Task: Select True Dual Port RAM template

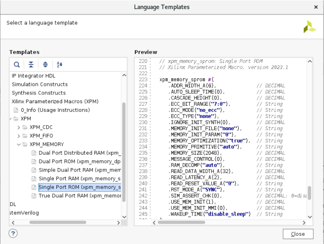Action: point(79,196)
